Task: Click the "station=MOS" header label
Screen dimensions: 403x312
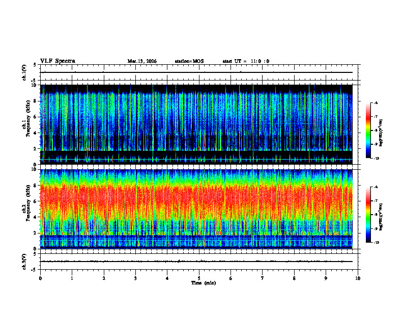Action: point(189,61)
